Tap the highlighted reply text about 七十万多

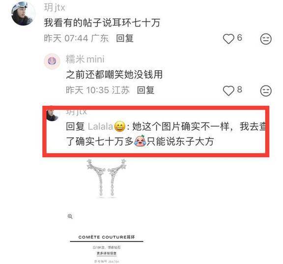166,133
